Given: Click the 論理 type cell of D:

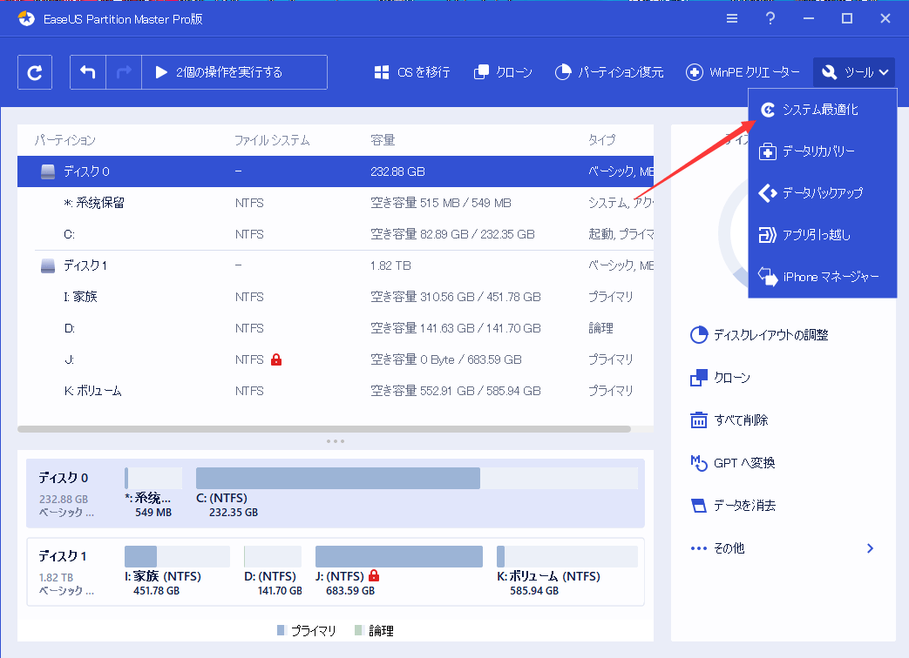Looking at the screenshot, I should pos(600,328).
